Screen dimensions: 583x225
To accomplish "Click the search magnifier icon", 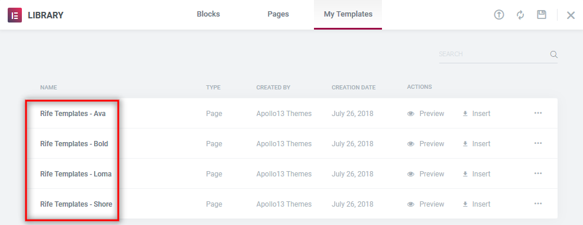I will (x=553, y=54).
